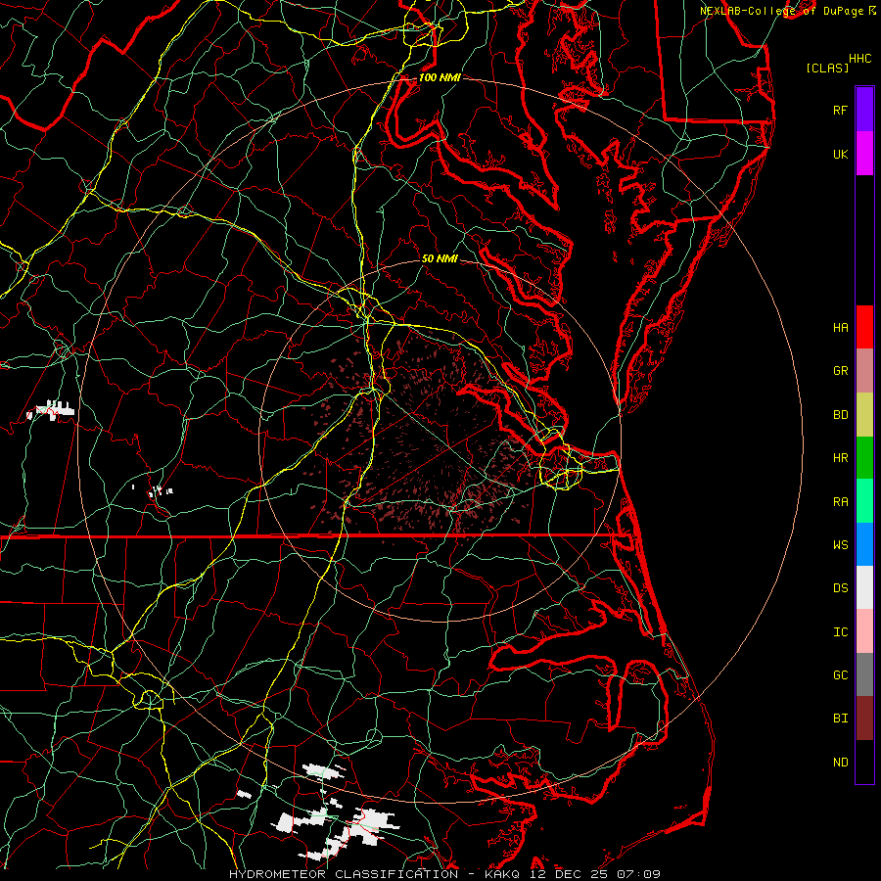The height and width of the screenshot is (881, 881).
Task: Pick the RA light green swatch
Action: click(x=864, y=501)
